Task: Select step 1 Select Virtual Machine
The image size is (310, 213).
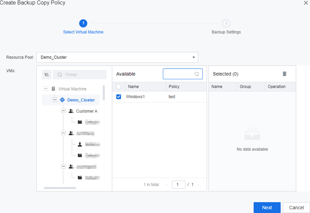Action: tap(83, 23)
